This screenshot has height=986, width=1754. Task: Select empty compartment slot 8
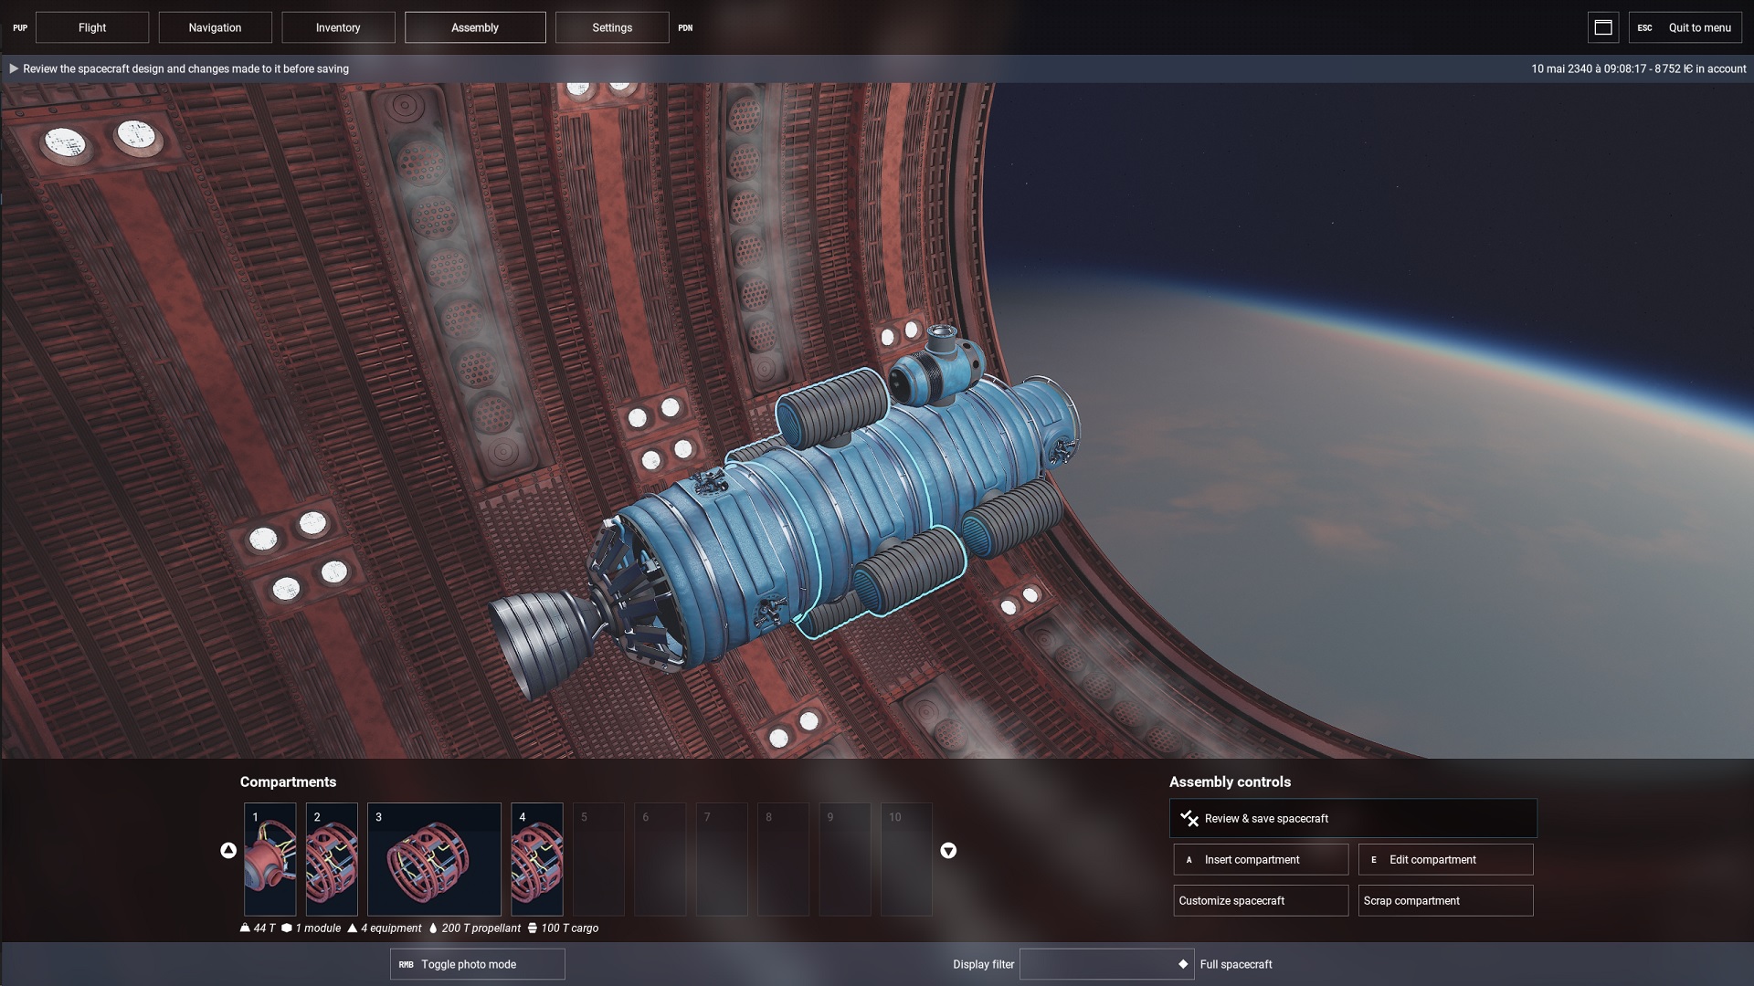(x=783, y=859)
